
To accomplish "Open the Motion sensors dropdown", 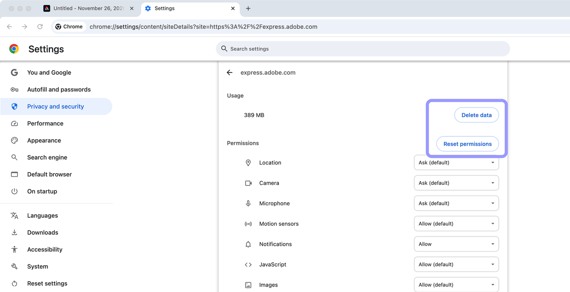I will (x=456, y=224).
